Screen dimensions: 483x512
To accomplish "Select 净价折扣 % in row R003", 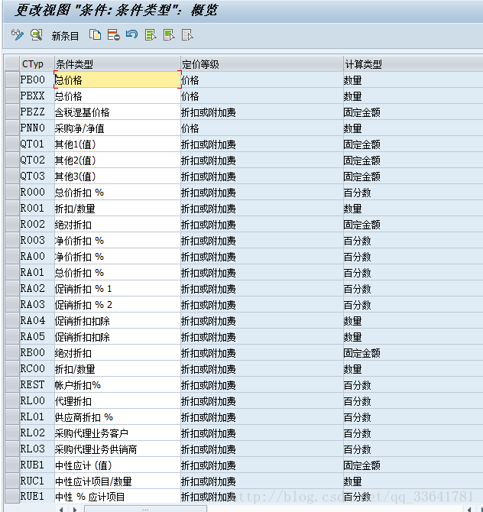I will pos(118,240).
